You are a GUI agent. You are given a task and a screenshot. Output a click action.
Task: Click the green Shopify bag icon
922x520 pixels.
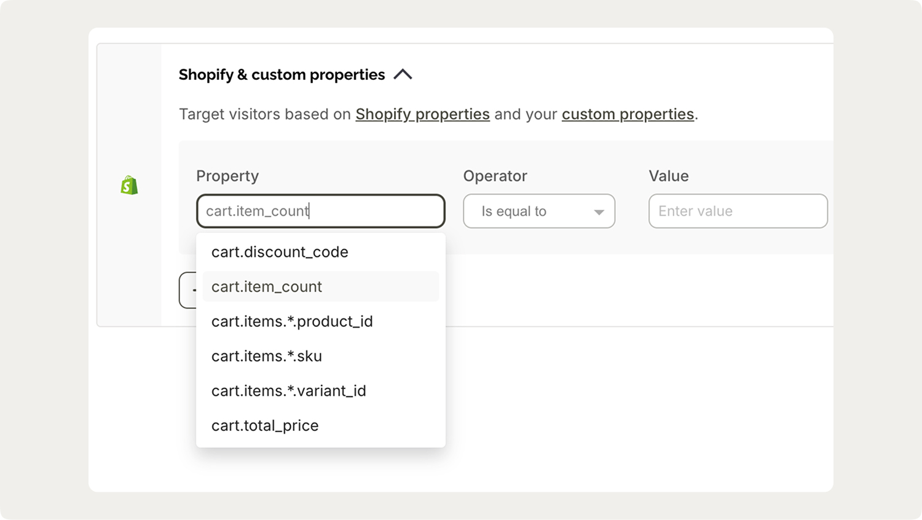coord(129,185)
